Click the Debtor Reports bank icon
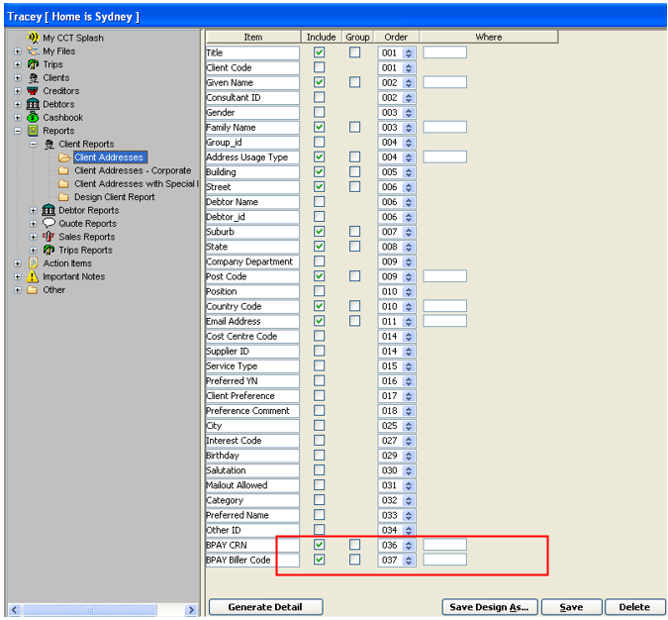The height and width of the screenshot is (620, 668). click(x=48, y=210)
